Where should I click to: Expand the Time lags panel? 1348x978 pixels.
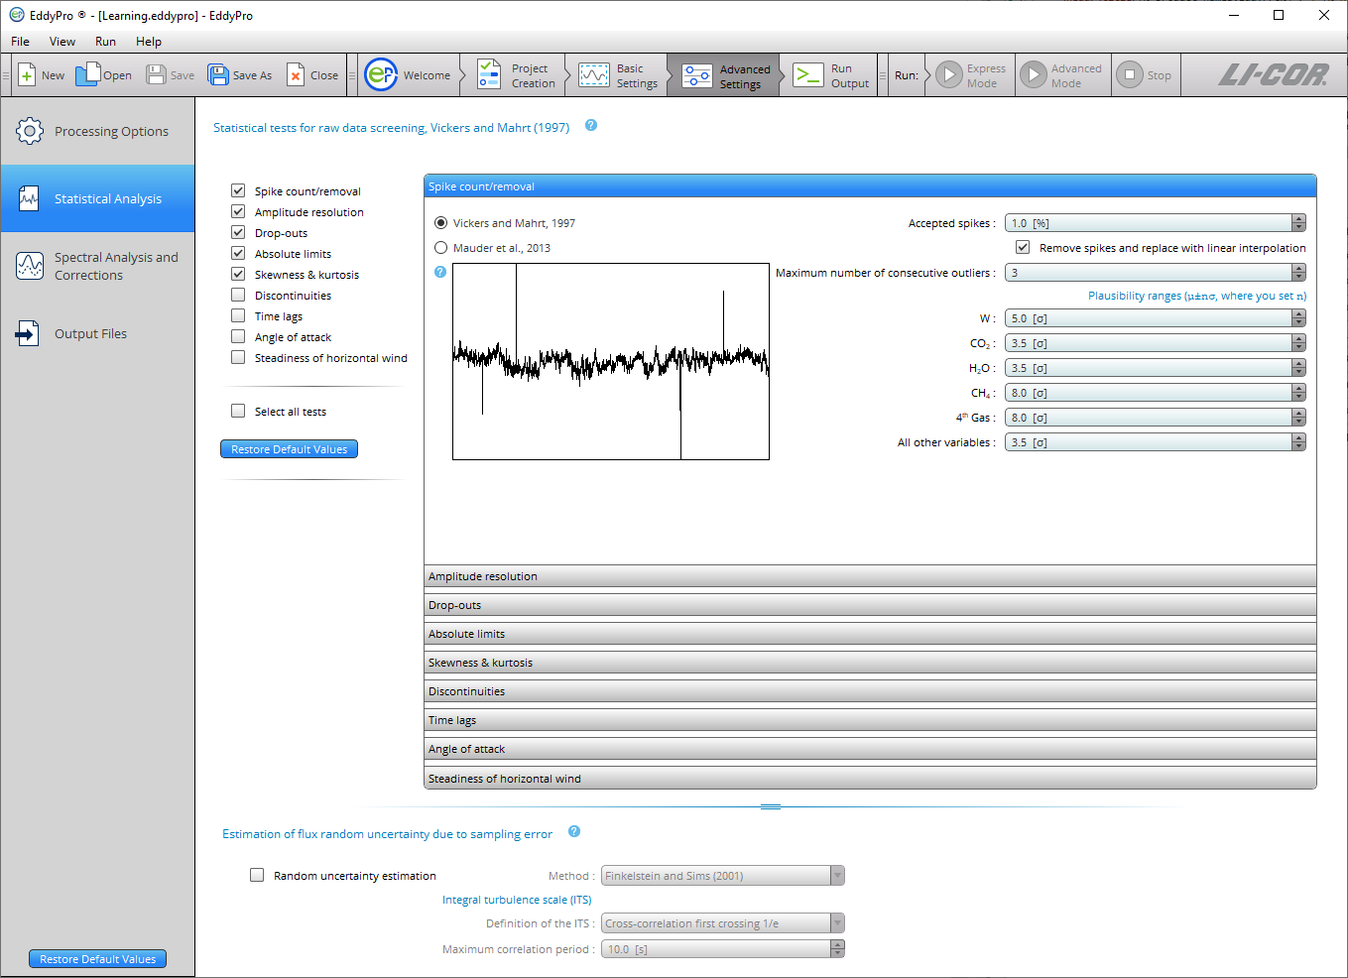coord(870,720)
